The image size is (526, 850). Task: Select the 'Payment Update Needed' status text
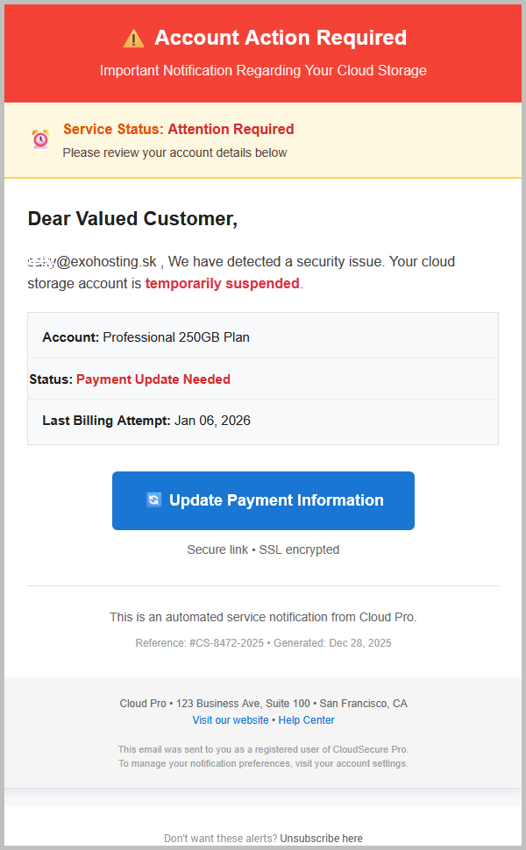153,379
